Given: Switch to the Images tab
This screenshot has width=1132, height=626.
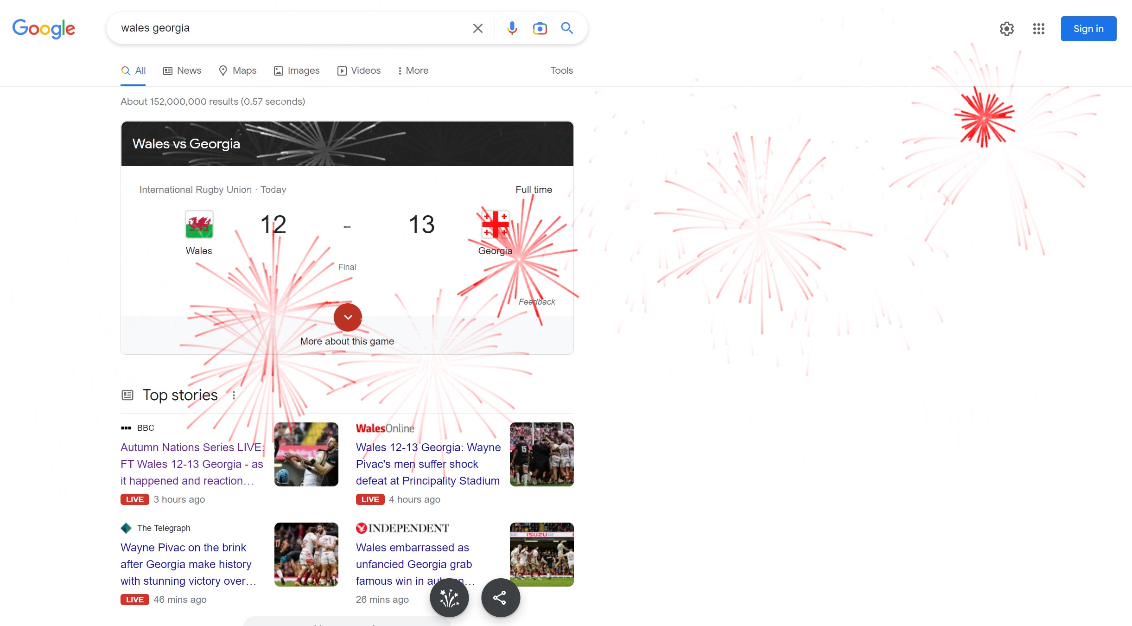Looking at the screenshot, I should (x=297, y=70).
